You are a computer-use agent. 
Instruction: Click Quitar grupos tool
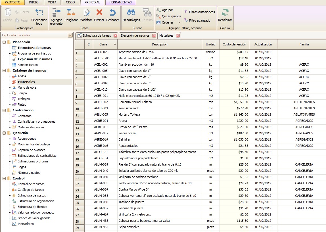click(169, 16)
